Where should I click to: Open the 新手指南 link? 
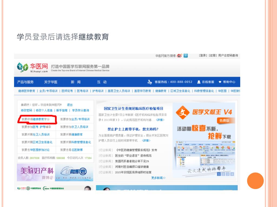(62, 110)
